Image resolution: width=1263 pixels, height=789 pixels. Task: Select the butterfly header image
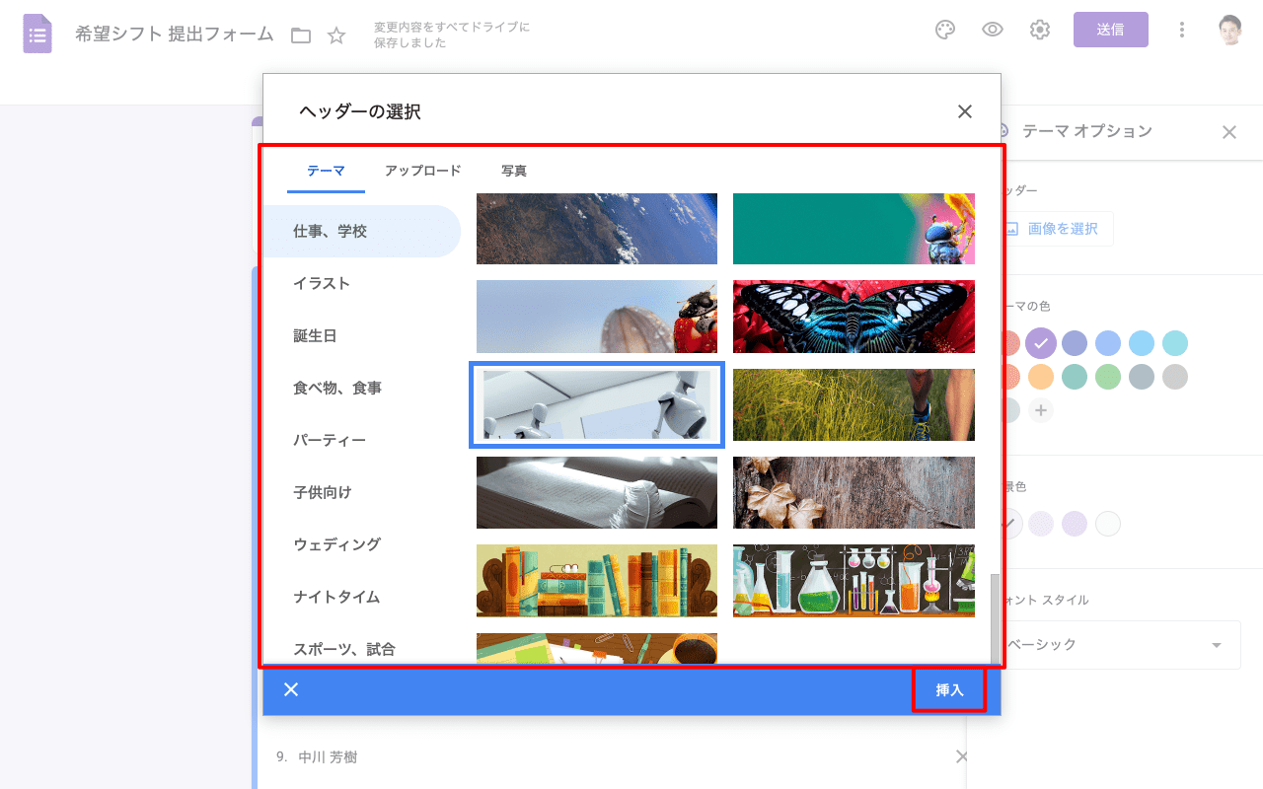click(854, 317)
